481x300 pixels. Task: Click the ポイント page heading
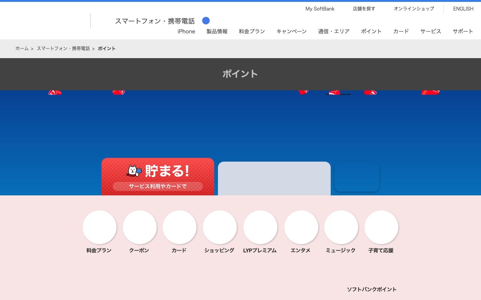click(x=240, y=74)
